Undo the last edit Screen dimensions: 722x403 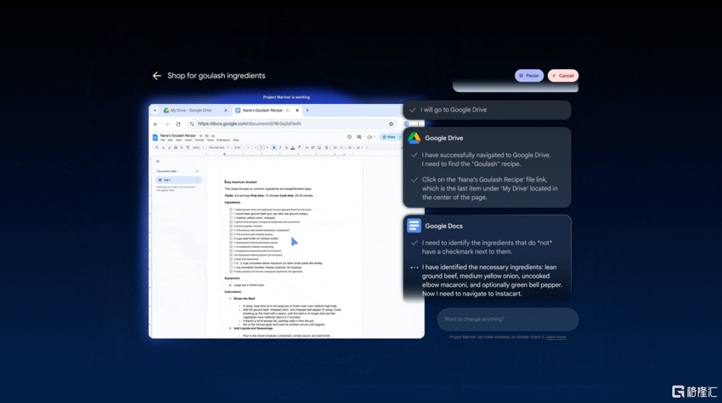click(x=163, y=148)
